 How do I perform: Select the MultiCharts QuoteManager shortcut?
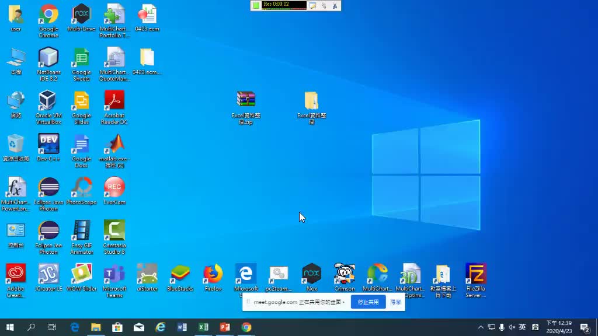tap(114, 64)
